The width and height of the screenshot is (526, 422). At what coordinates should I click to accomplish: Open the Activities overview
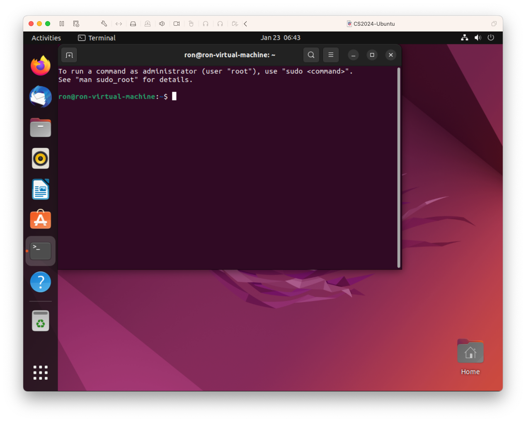point(46,38)
